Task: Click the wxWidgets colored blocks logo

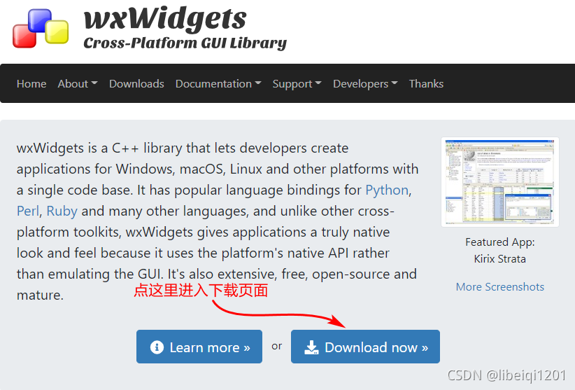Action: [x=41, y=28]
